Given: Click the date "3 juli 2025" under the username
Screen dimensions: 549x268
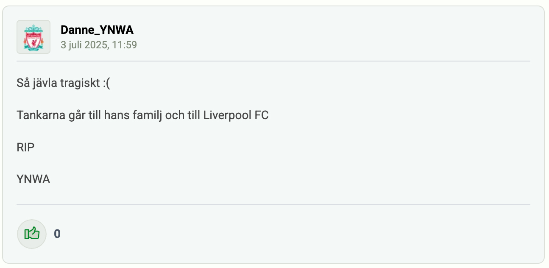Looking at the screenshot, I should point(84,45).
